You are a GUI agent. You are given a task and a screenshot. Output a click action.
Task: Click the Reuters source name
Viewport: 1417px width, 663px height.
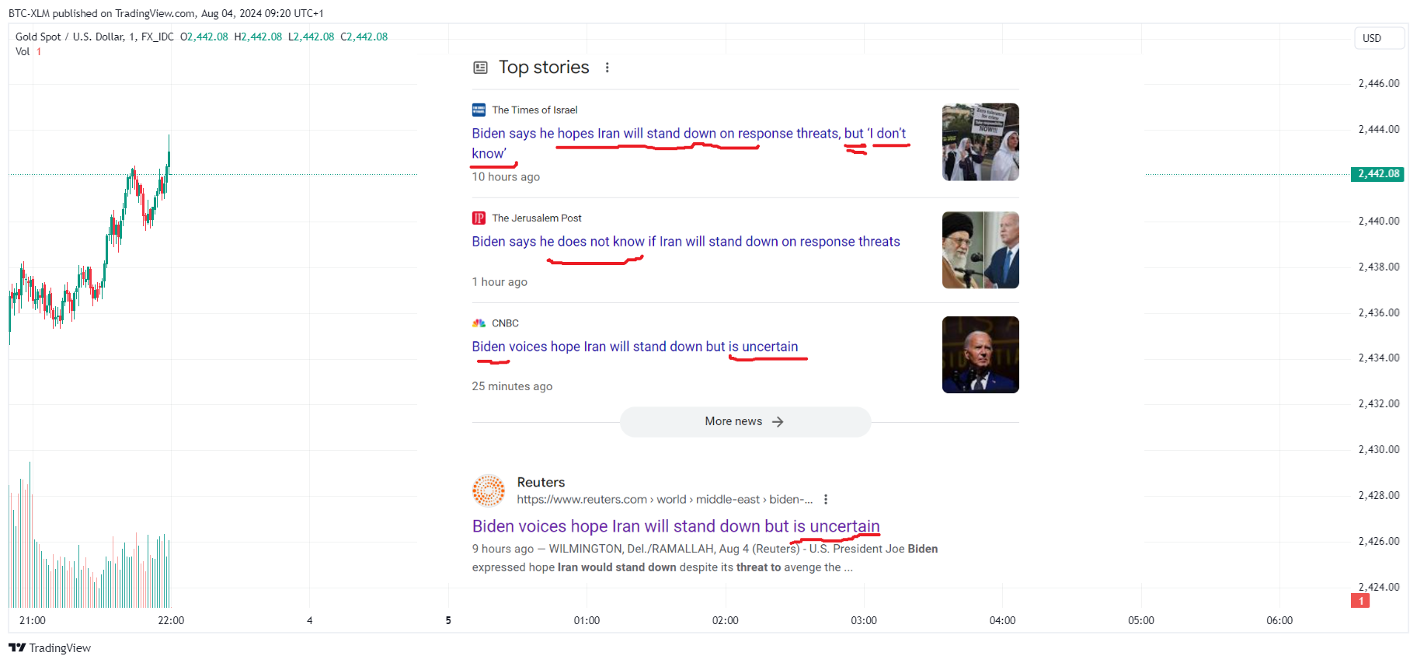point(541,483)
